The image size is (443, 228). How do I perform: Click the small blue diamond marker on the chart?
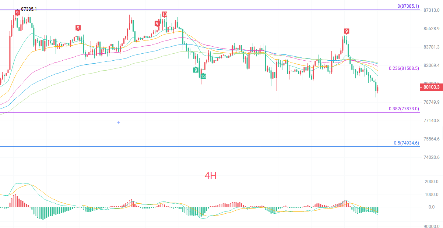coord(119,122)
